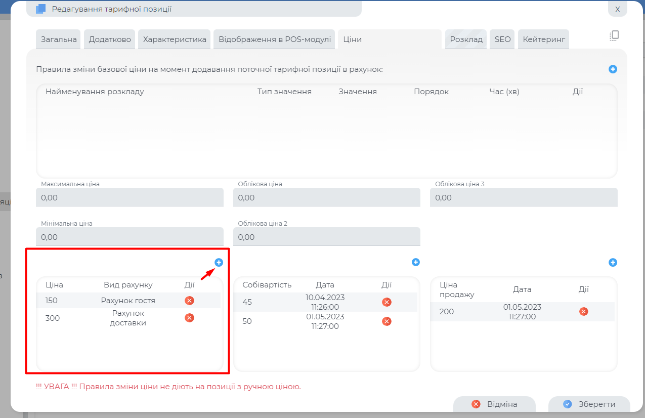The height and width of the screenshot is (418, 645).
Task: Delete the 150 guest account price row
Action: pos(189,301)
